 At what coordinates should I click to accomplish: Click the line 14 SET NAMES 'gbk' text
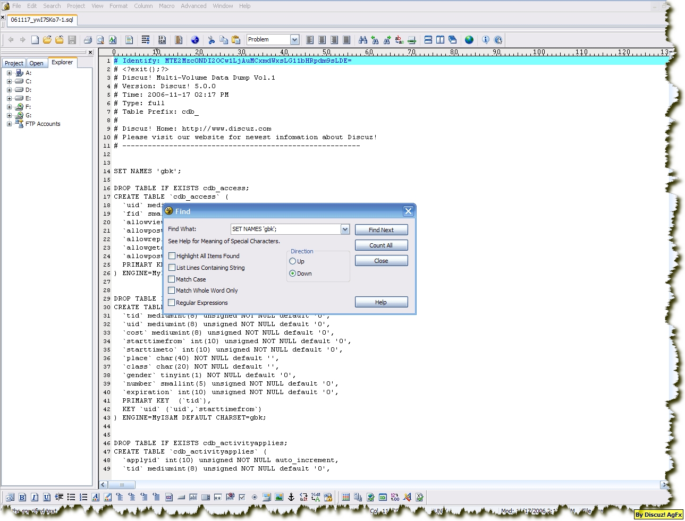pos(147,171)
